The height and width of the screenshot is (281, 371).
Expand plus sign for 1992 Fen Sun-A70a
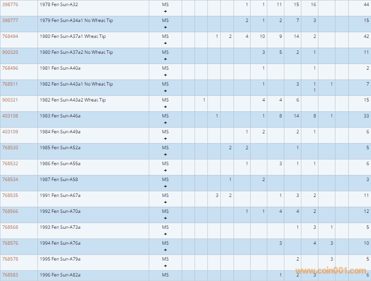tap(165, 218)
